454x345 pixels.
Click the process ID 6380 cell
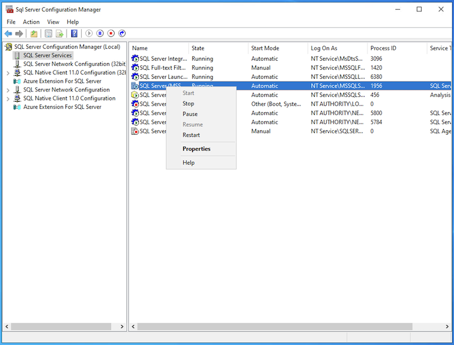376,77
